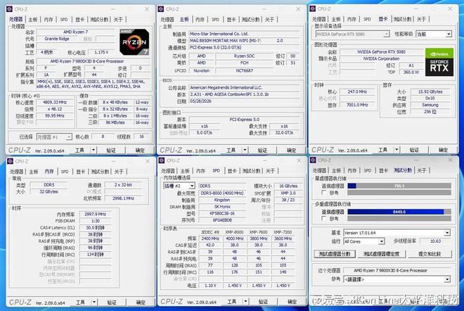This screenshot has height=311, width=464.
Task: Click the memory vendor value Samsung
Action: 430,105
